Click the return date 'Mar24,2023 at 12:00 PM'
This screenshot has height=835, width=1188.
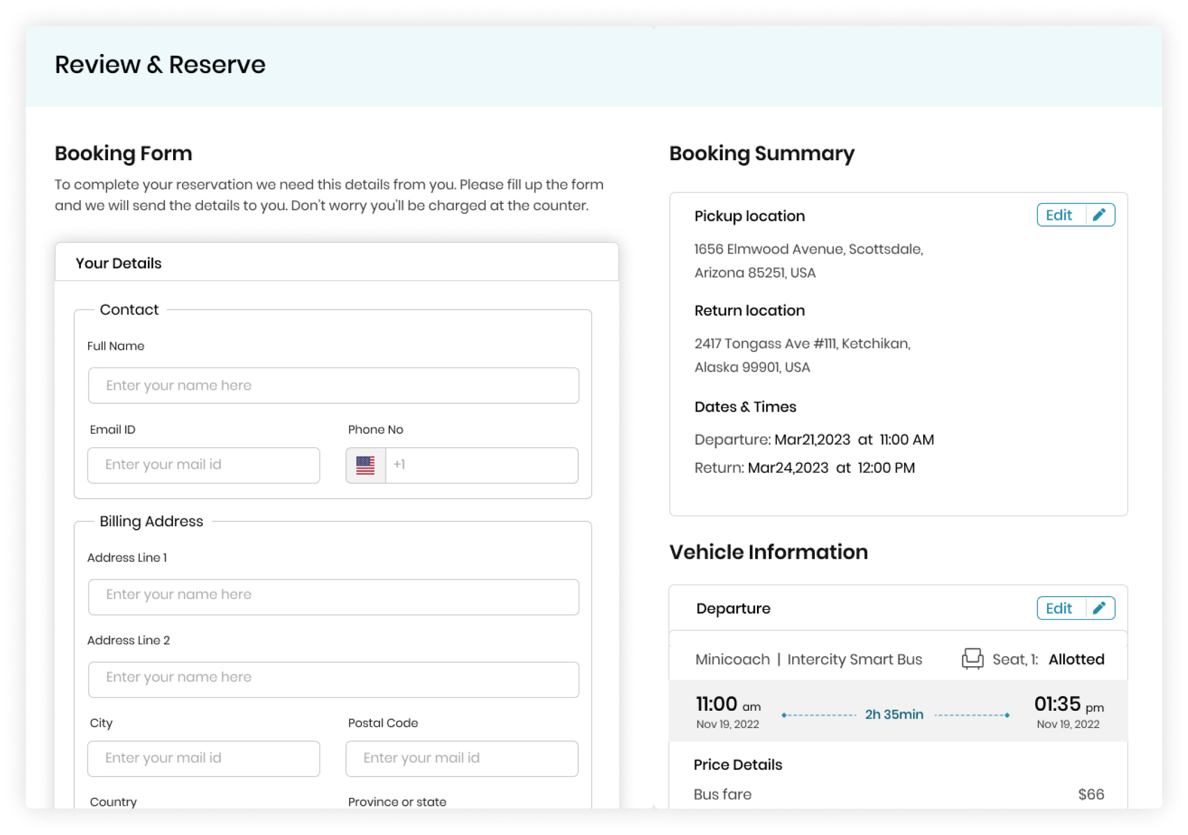831,468
